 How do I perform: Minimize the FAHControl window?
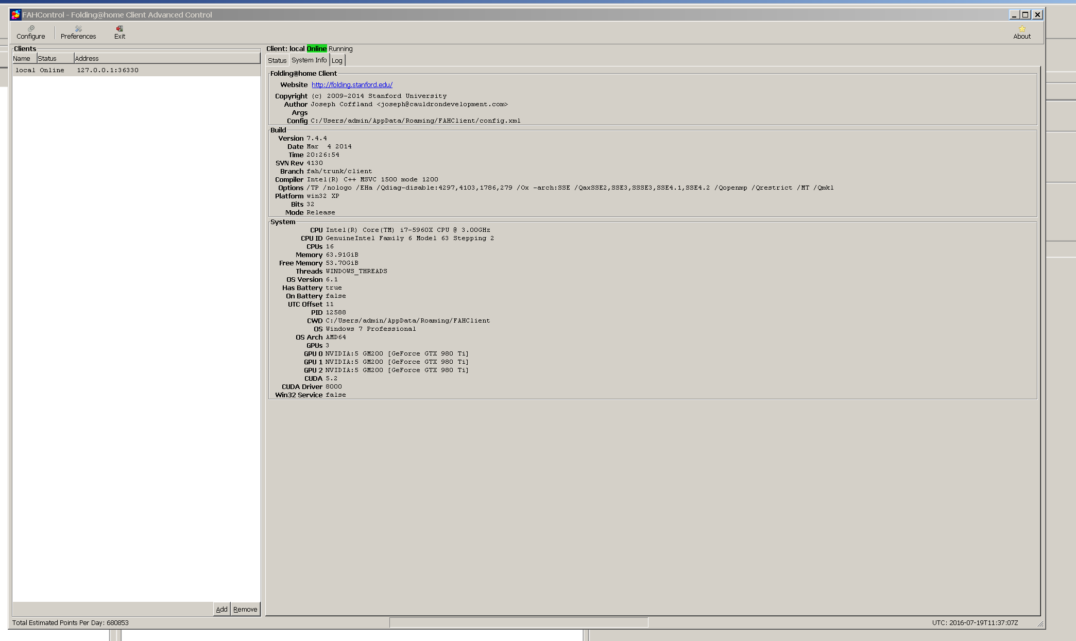(x=1014, y=14)
